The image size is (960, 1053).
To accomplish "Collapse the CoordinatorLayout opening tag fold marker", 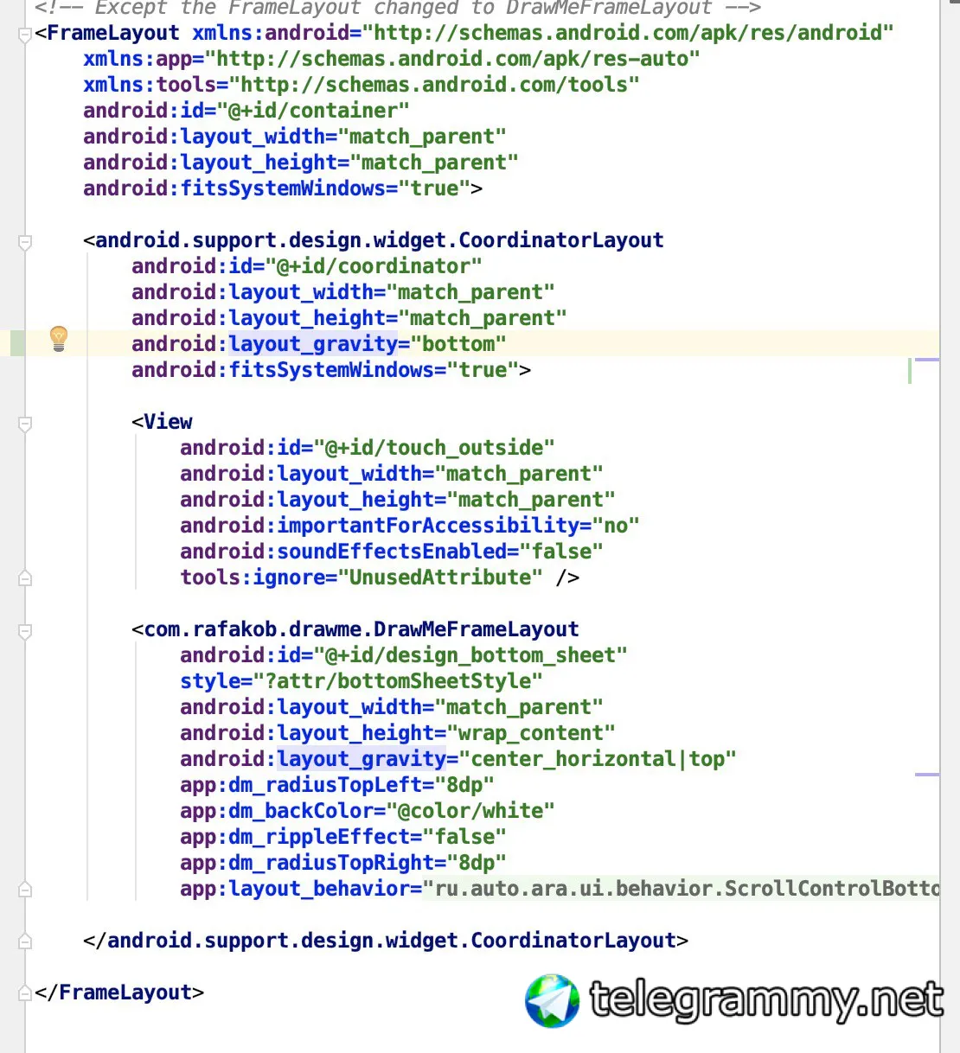I will point(25,242).
